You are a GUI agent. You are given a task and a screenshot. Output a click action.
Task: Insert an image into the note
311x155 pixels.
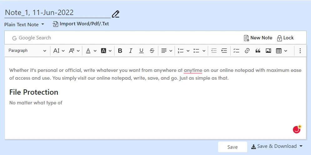268,51
